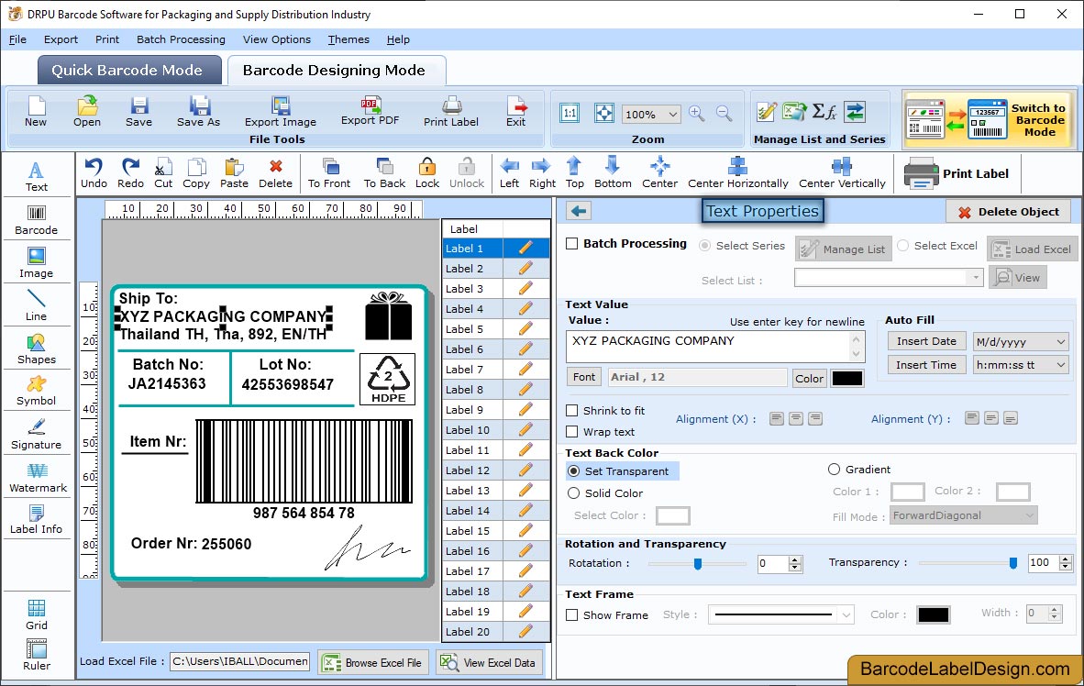Click the zoom in magnifier icon
The height and width of the screenshot is (686, 1084).
697,114
